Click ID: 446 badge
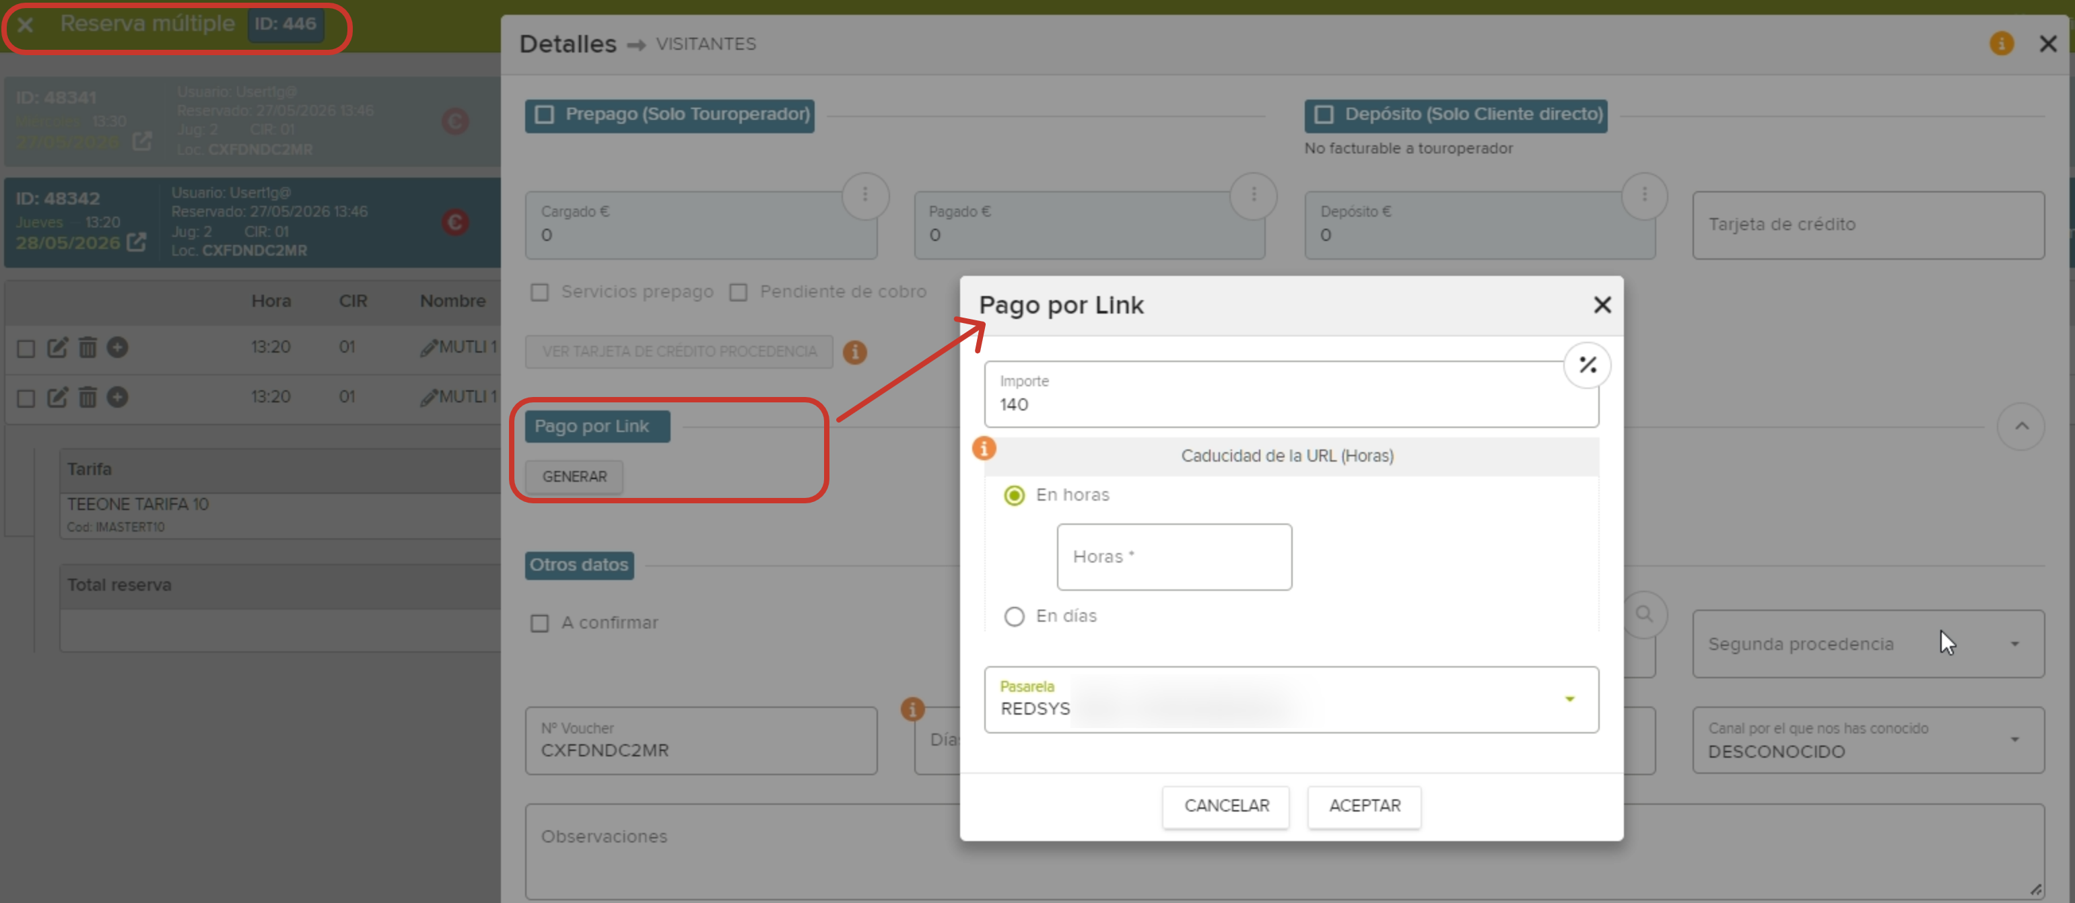This screenshot has height=903, width=2075. click(285, 24)
